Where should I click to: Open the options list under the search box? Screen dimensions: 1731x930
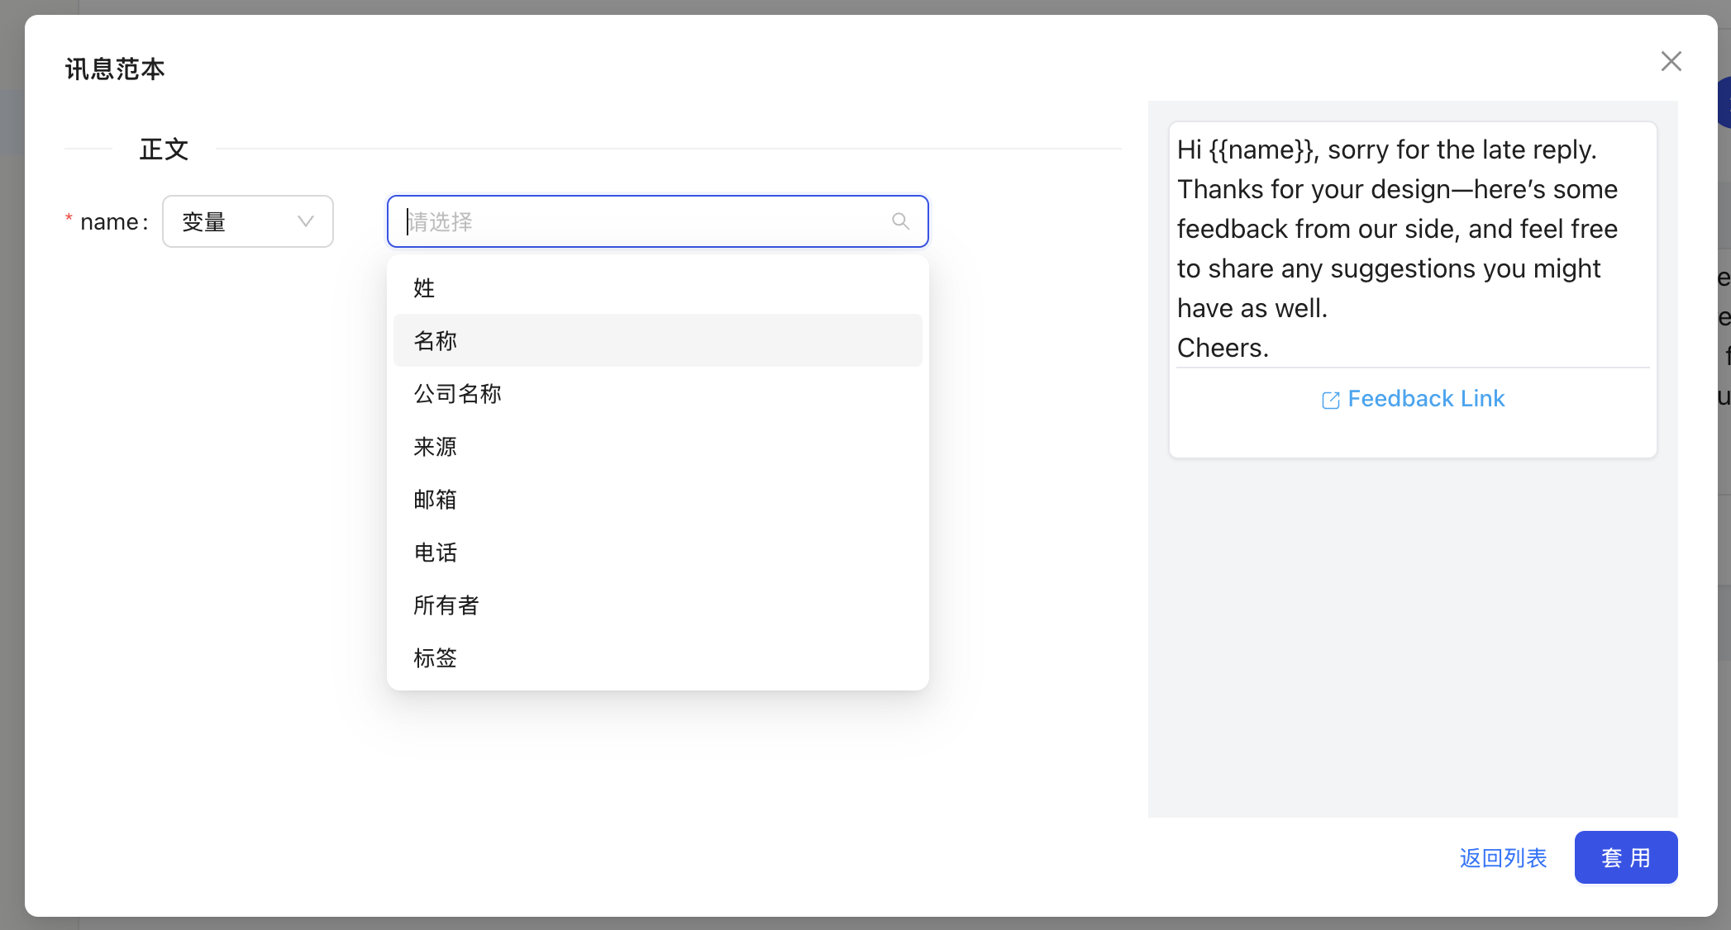tap(657, 221)
